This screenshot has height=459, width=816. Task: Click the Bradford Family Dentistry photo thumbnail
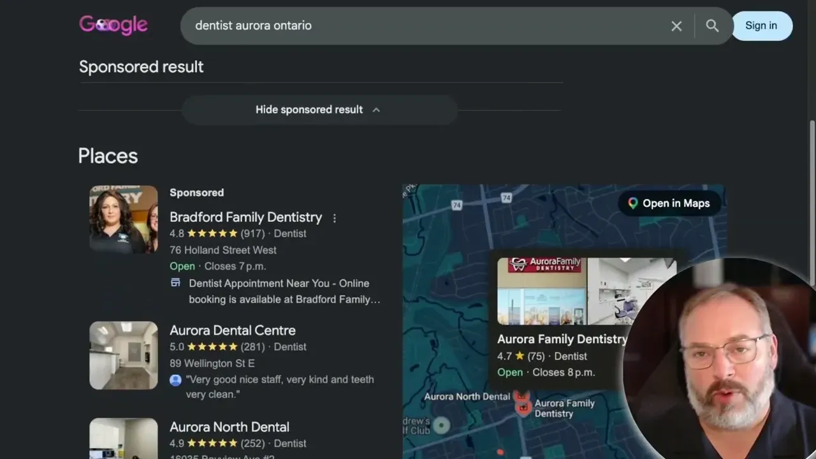(124, 219)
